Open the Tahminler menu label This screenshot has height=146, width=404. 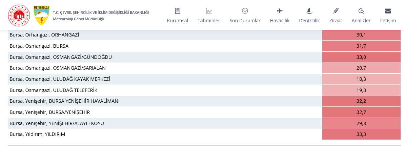coord(209,21)
